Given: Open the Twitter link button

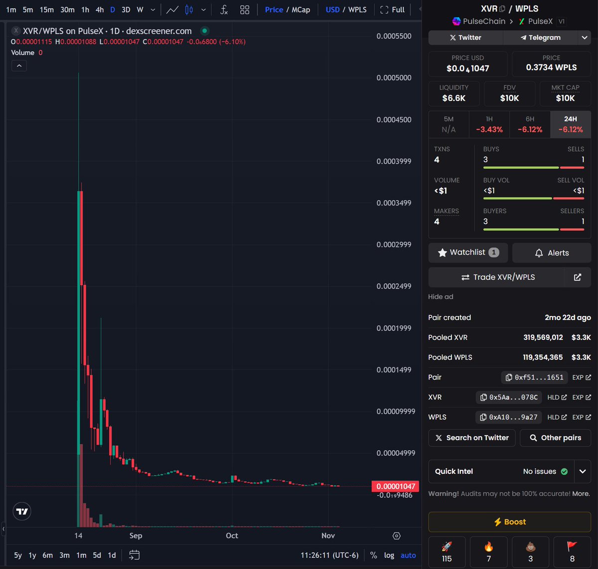Looking at the screenshot, I should click(x=466, y=37).
